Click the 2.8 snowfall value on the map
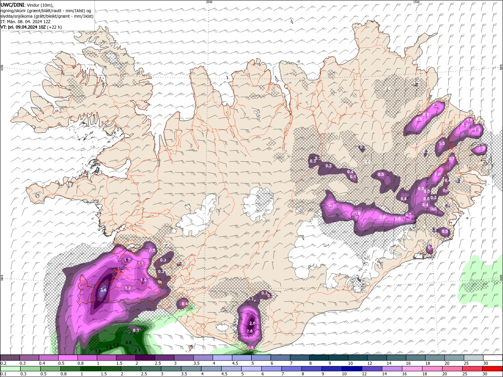 (x=250, y=331)
